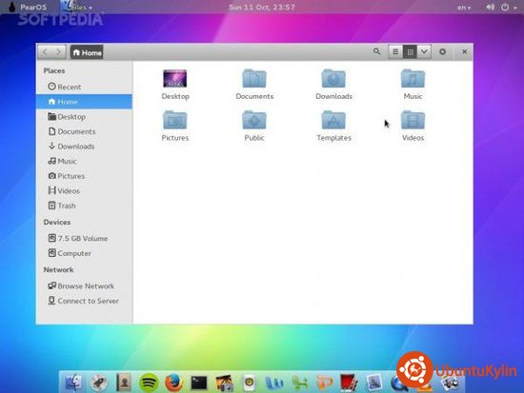Open the Contacts book dock icon
Image resolution: width=524 pixels, height=393 pixels.
coord(124,383)
